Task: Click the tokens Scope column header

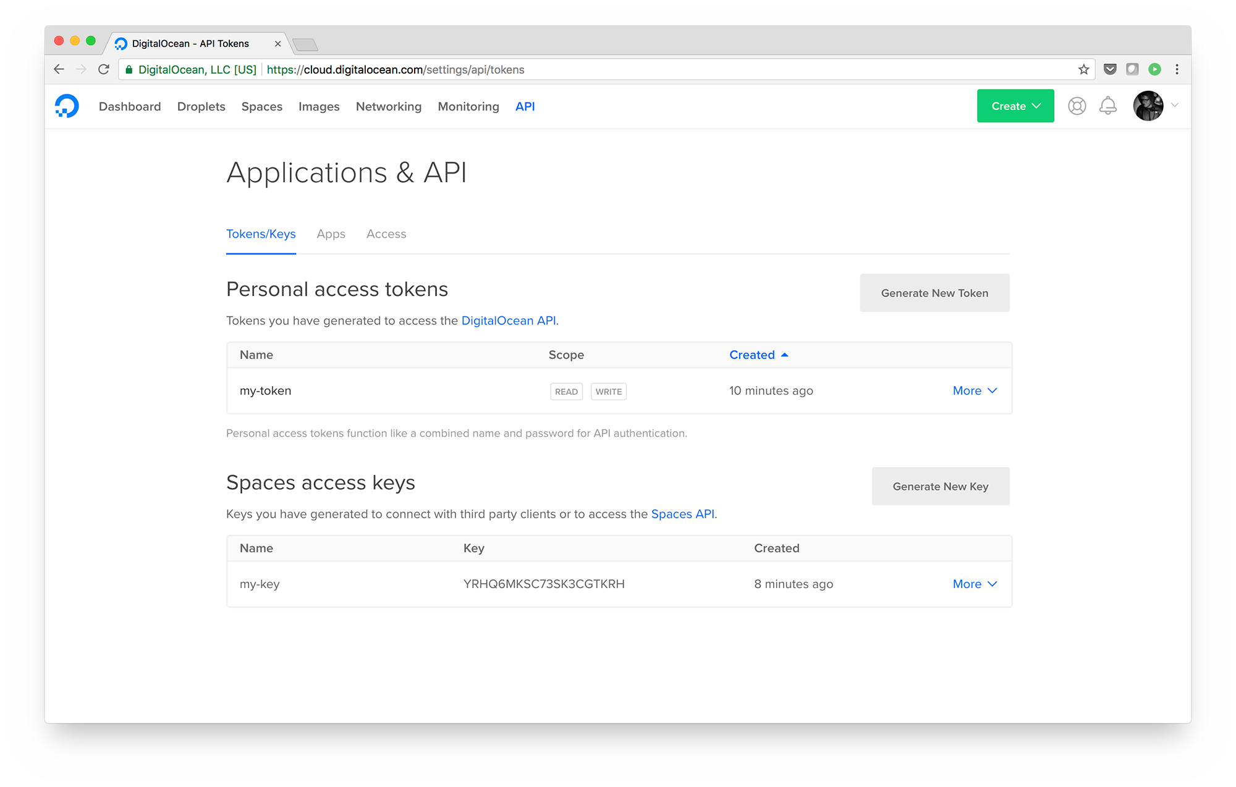Action: click(x=566, y=355)
